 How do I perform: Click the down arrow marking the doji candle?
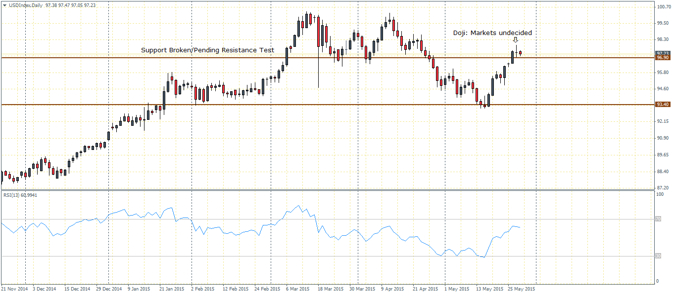pyautogui.click(x=516, y=40)
